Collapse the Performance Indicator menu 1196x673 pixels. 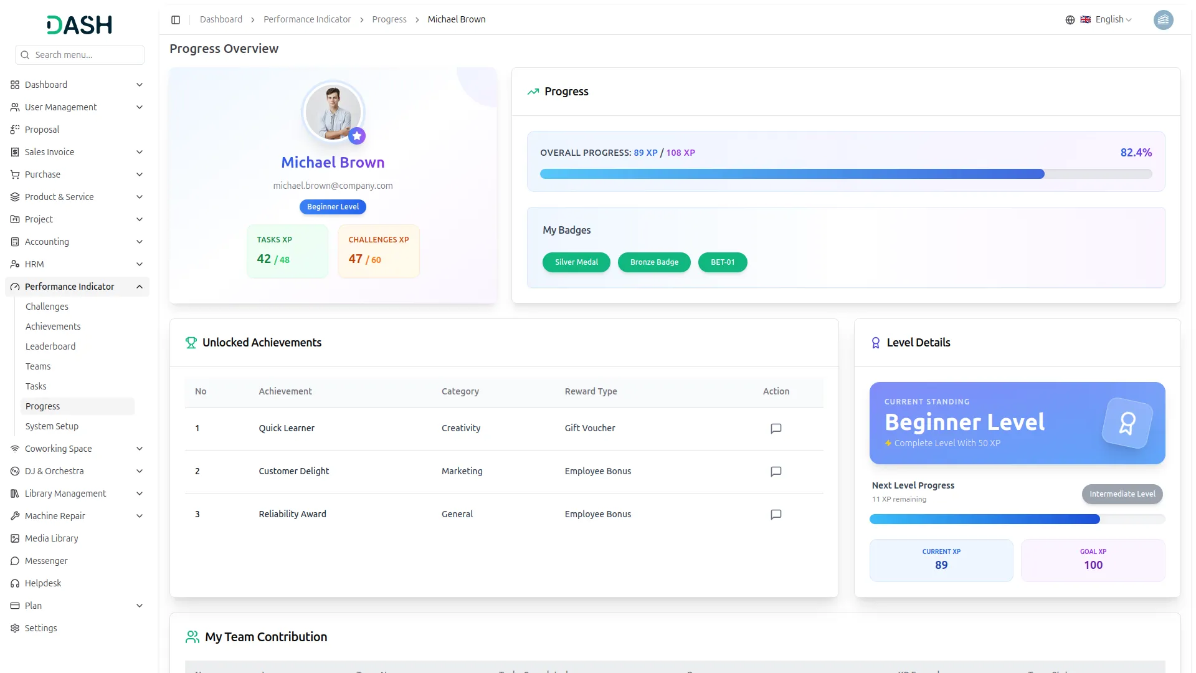point(140,287)
